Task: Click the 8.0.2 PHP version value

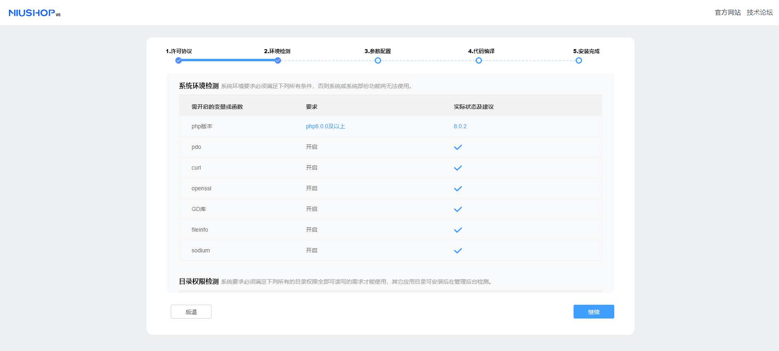Action: [460, 127]
